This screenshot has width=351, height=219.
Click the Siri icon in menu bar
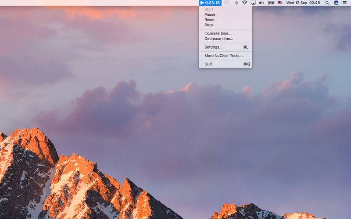tap(336, 3)
